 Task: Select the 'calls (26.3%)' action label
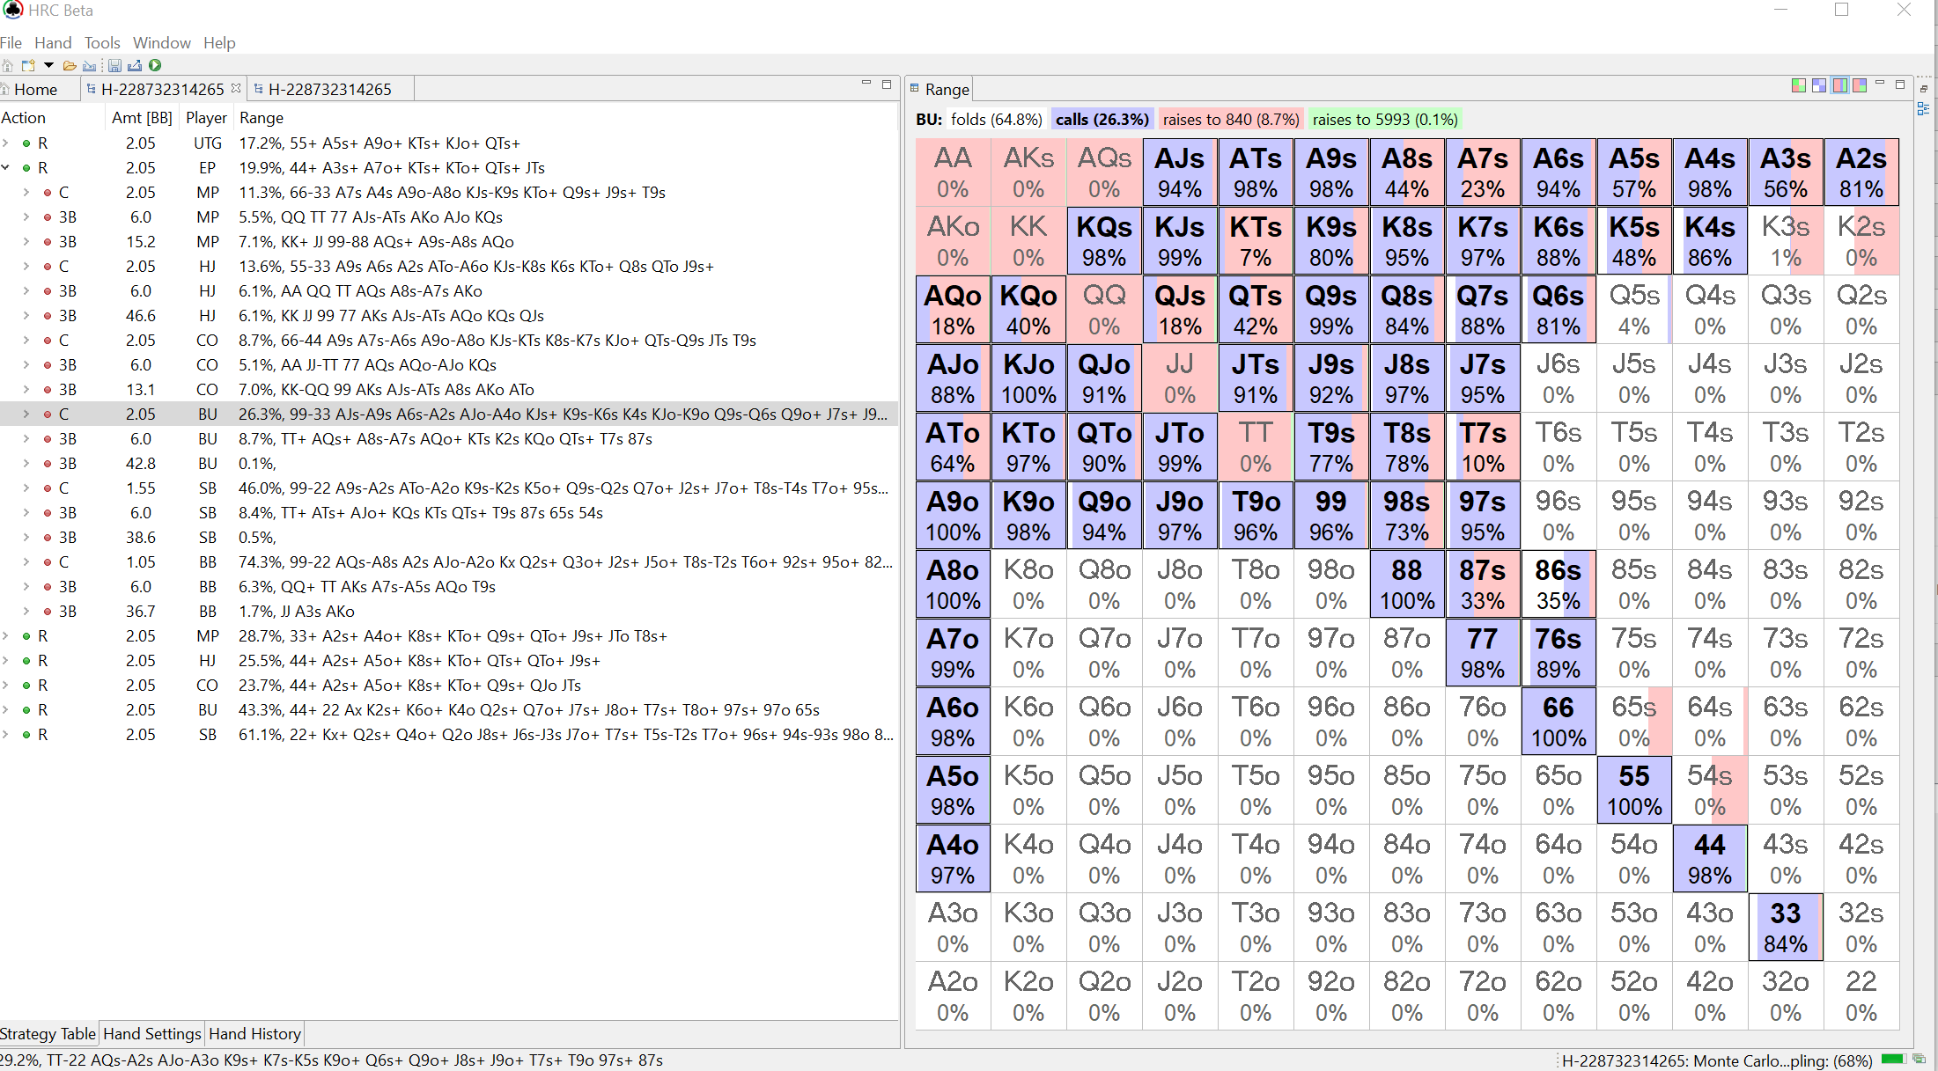1102,120
